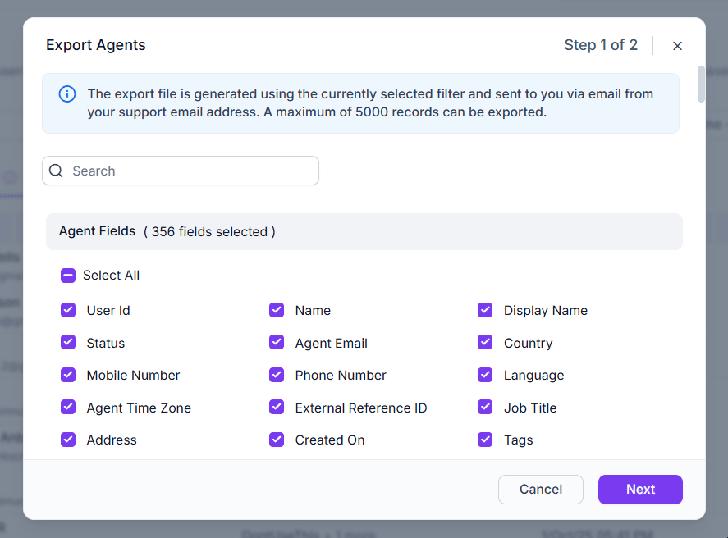
Task: Close the Export Agents dialog
Action: 677,46
